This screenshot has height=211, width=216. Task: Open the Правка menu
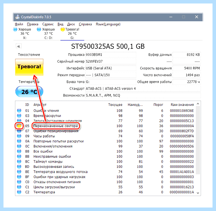click(32, 24)
